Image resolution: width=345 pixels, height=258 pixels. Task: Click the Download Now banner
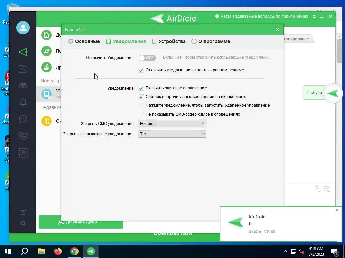(x=173, y=234)
